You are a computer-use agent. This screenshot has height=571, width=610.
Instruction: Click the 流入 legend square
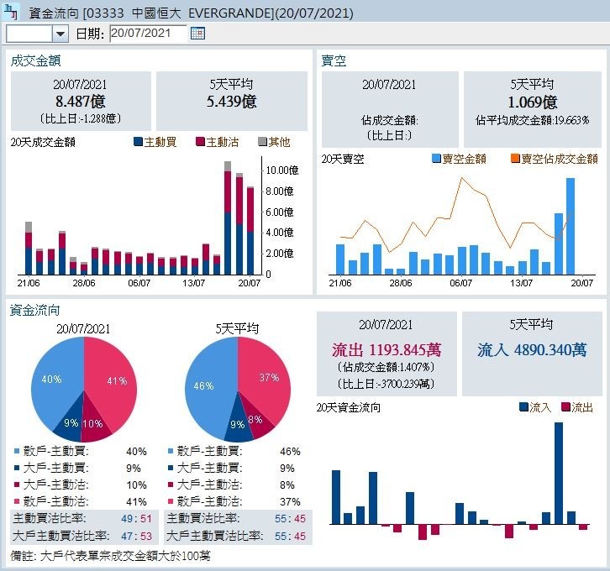523,407
